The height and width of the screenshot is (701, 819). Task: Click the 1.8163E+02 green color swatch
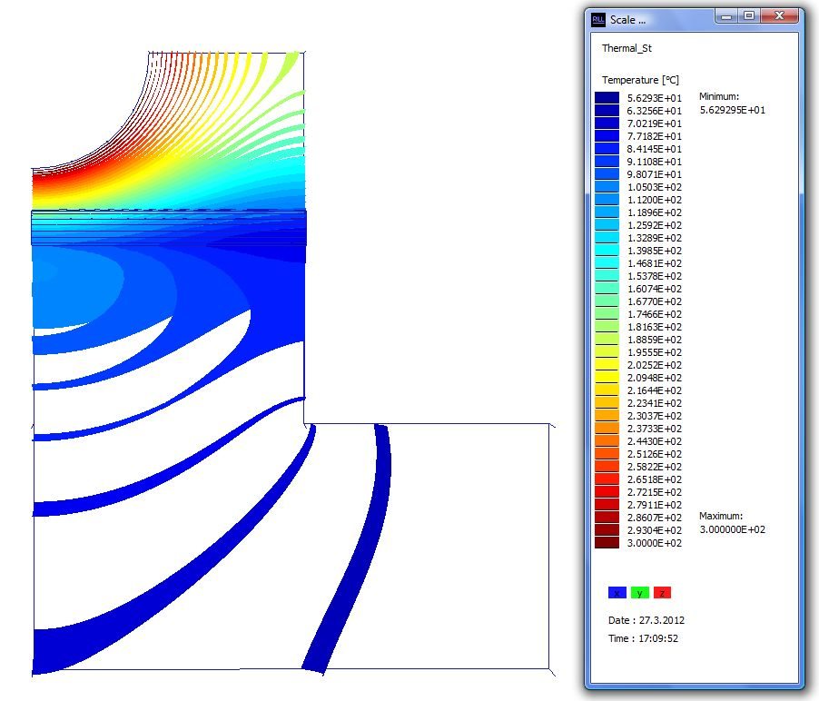click(607, 327)
